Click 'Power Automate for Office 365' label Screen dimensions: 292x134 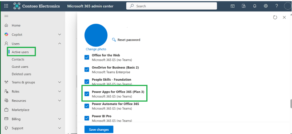(x=115, y=104)
